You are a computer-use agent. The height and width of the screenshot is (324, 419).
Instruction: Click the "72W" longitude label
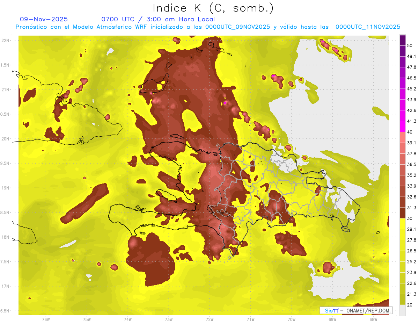[209, 319]
